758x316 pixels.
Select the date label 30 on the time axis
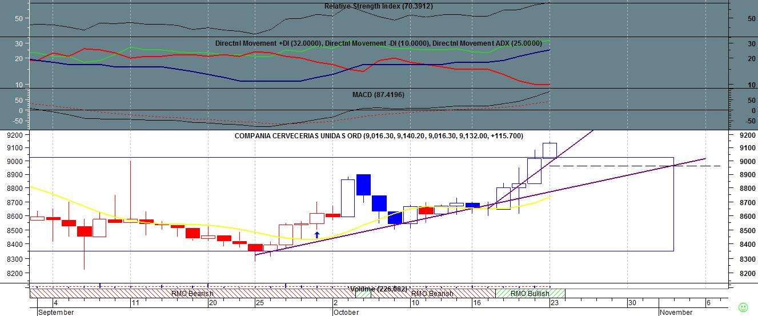coord(632,303)
